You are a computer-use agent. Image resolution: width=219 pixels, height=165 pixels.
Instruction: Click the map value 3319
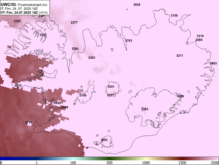(x=200, y=36)
